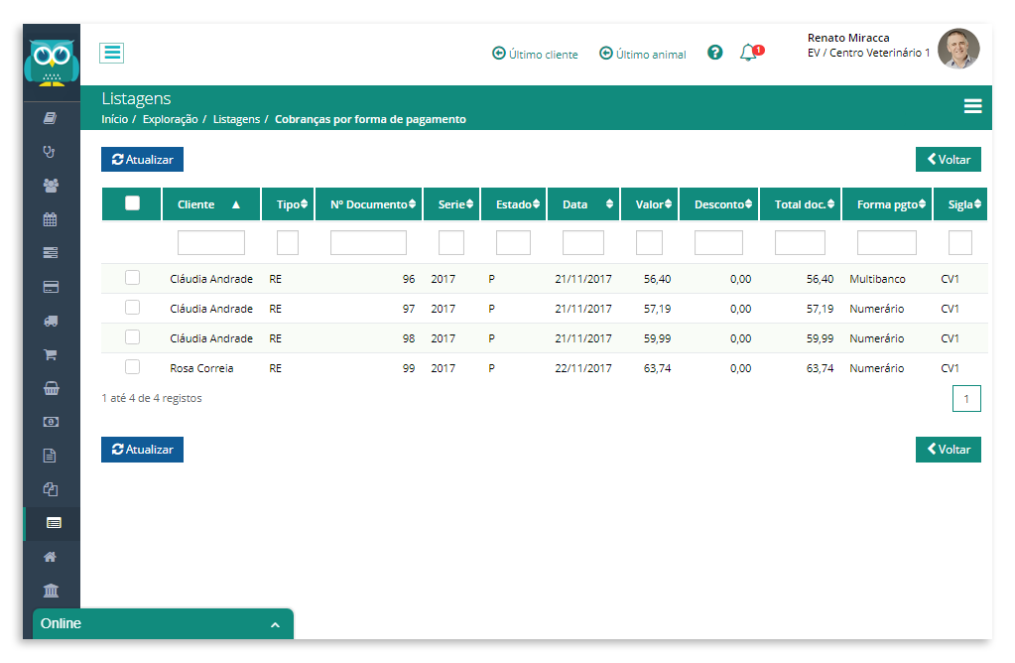Sort by the Forma pgto column

tap(887, 204)
